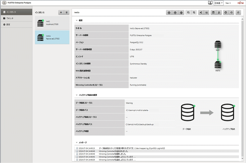The width and height of the screenshot is (246, 163).
Task: Open 設定 in the sidebar
Action: 17,25
